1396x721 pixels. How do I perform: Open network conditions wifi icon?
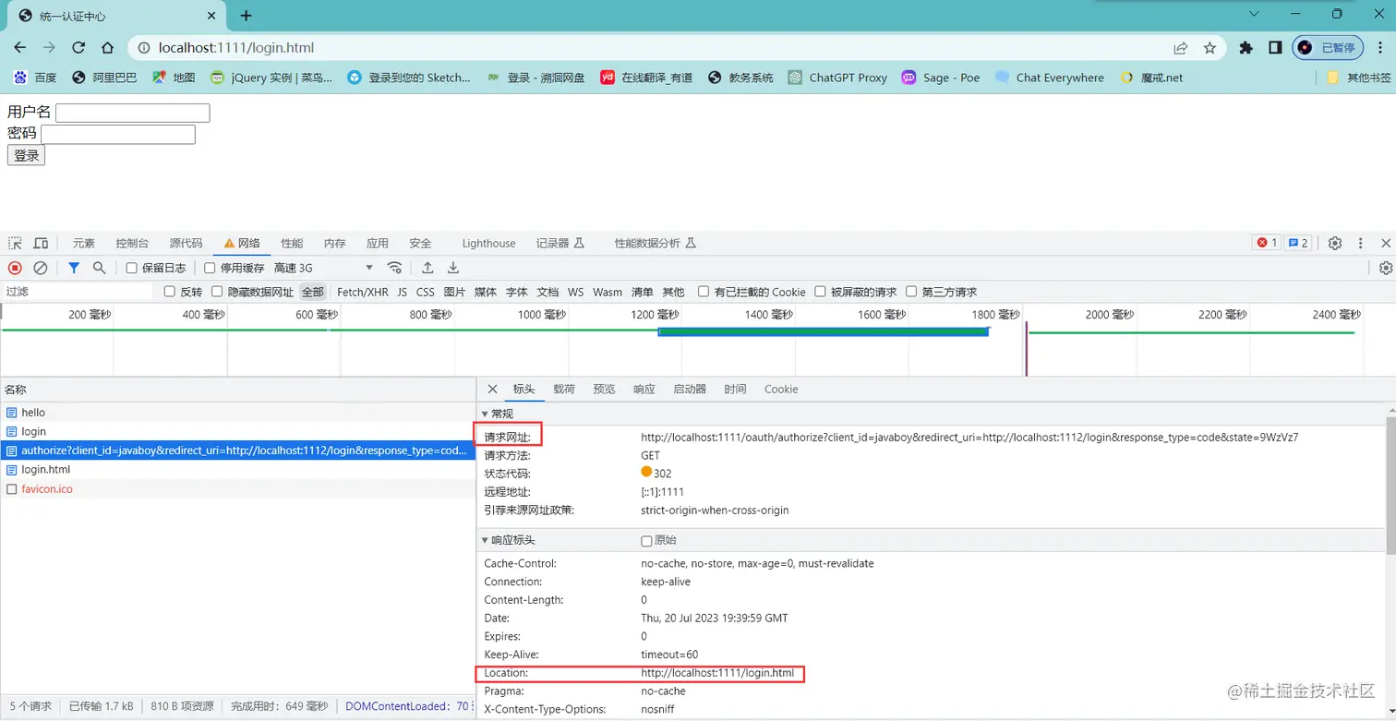[395, 268]
